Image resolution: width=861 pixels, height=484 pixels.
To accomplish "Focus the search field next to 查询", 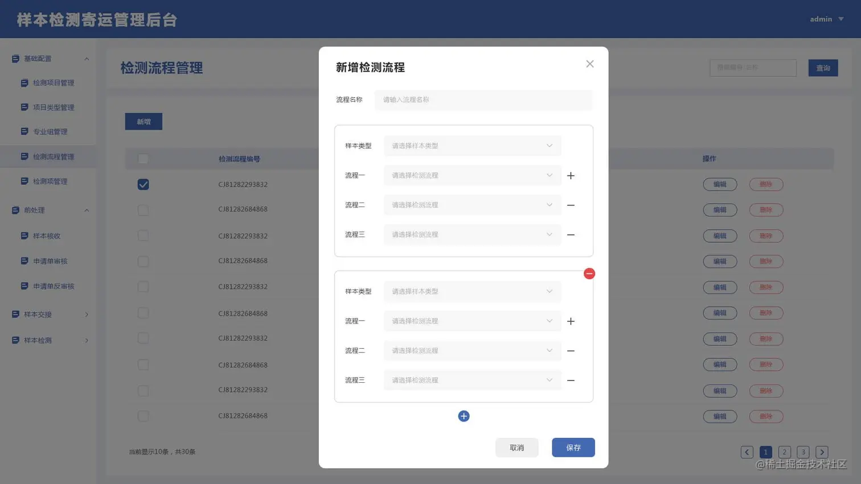I will 753,68.
